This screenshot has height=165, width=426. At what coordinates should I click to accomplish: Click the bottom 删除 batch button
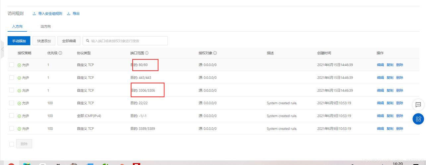(x=24, y=144)
